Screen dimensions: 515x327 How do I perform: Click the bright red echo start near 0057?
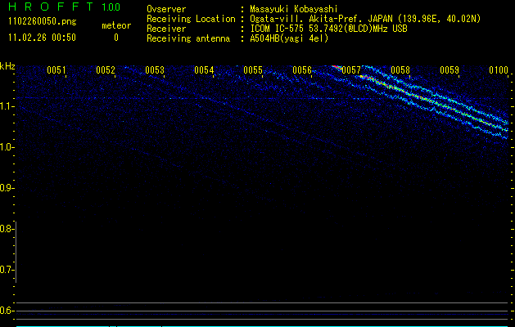[x=337, y=67]
